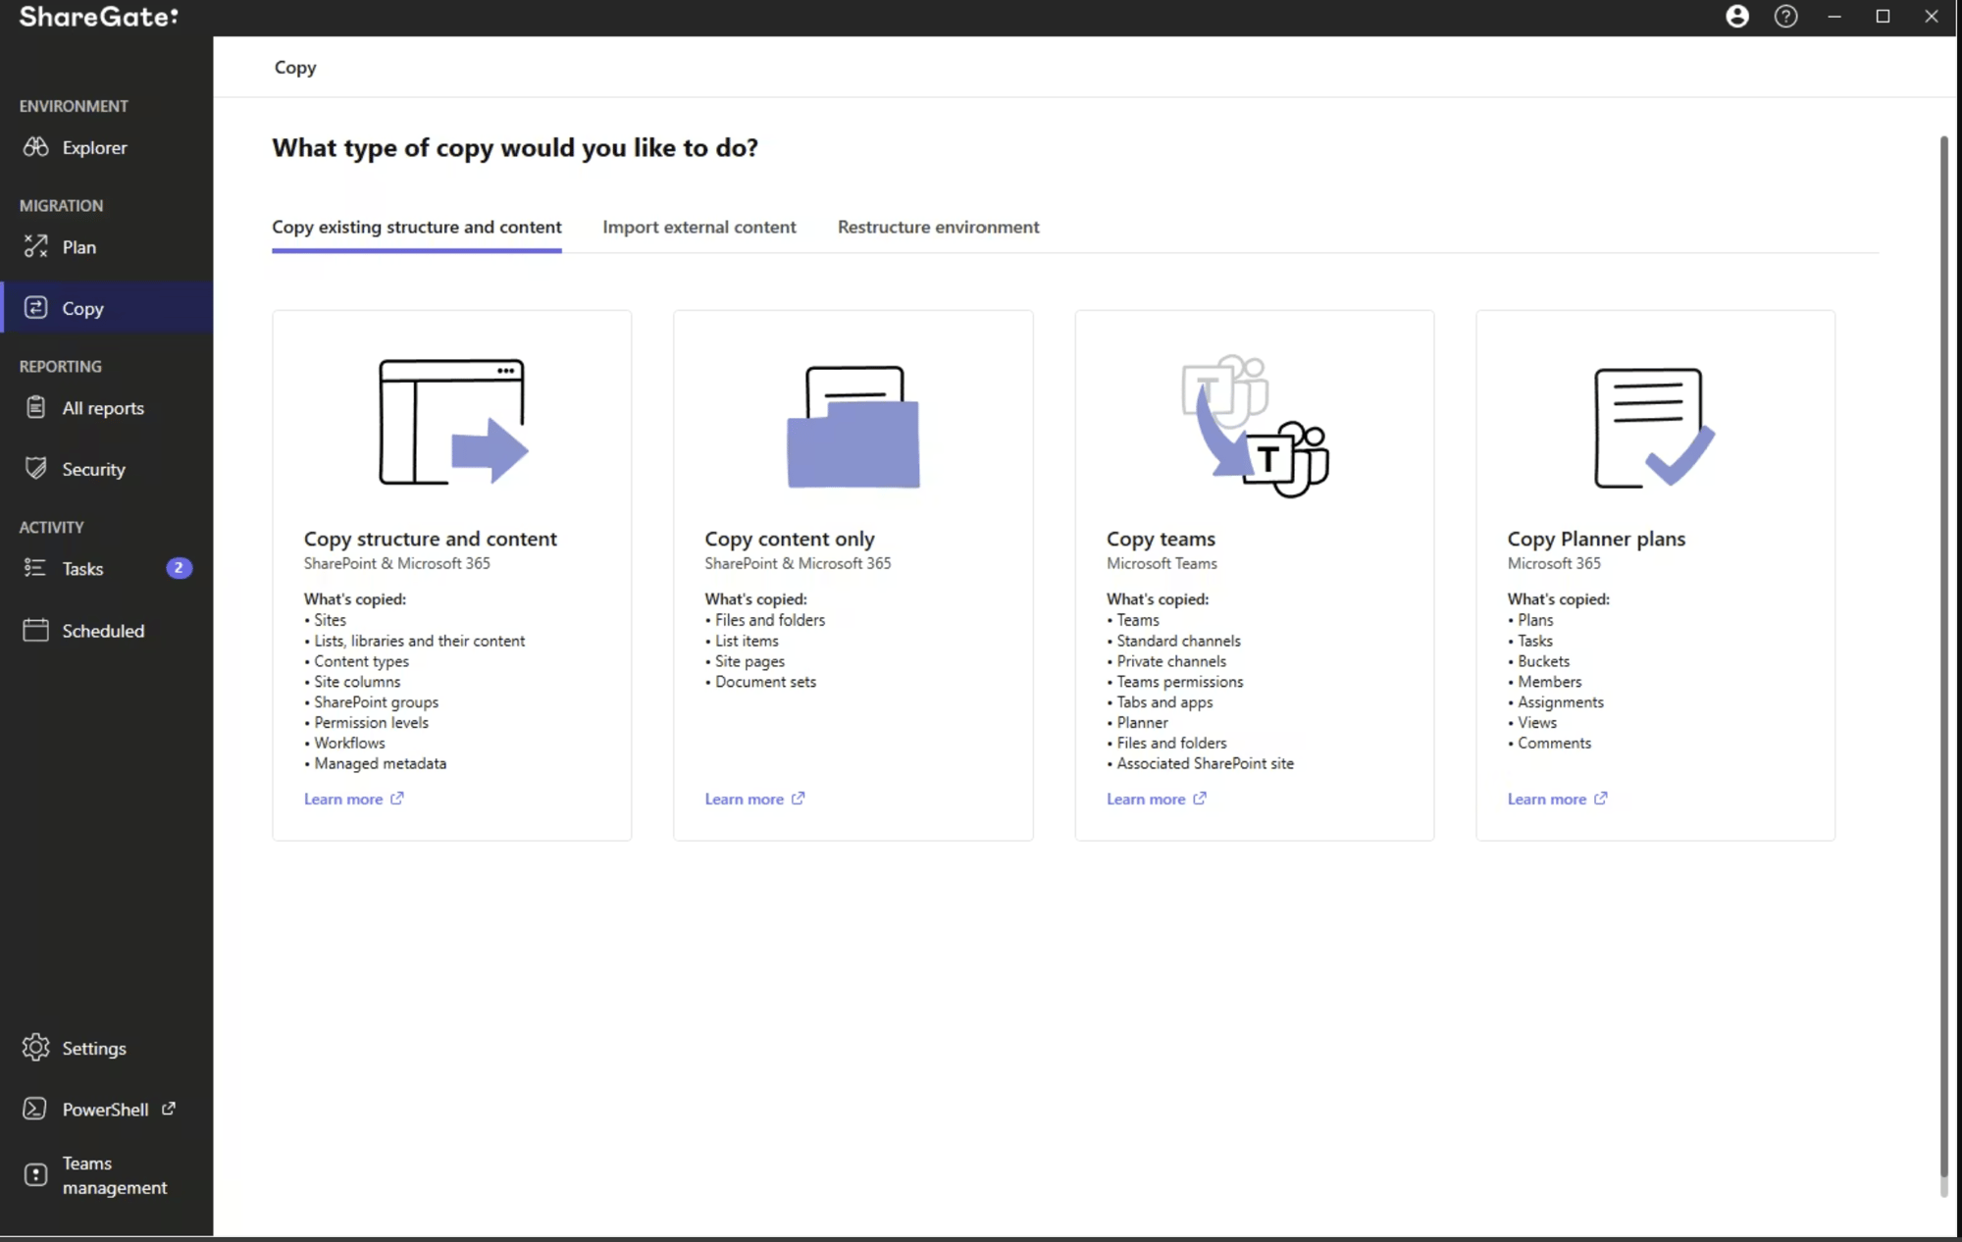This screenshot has height=1242, width=1962.
Task: Open All reports icon in sidebar
Action: pyautogui.click(x=35, y=407)
